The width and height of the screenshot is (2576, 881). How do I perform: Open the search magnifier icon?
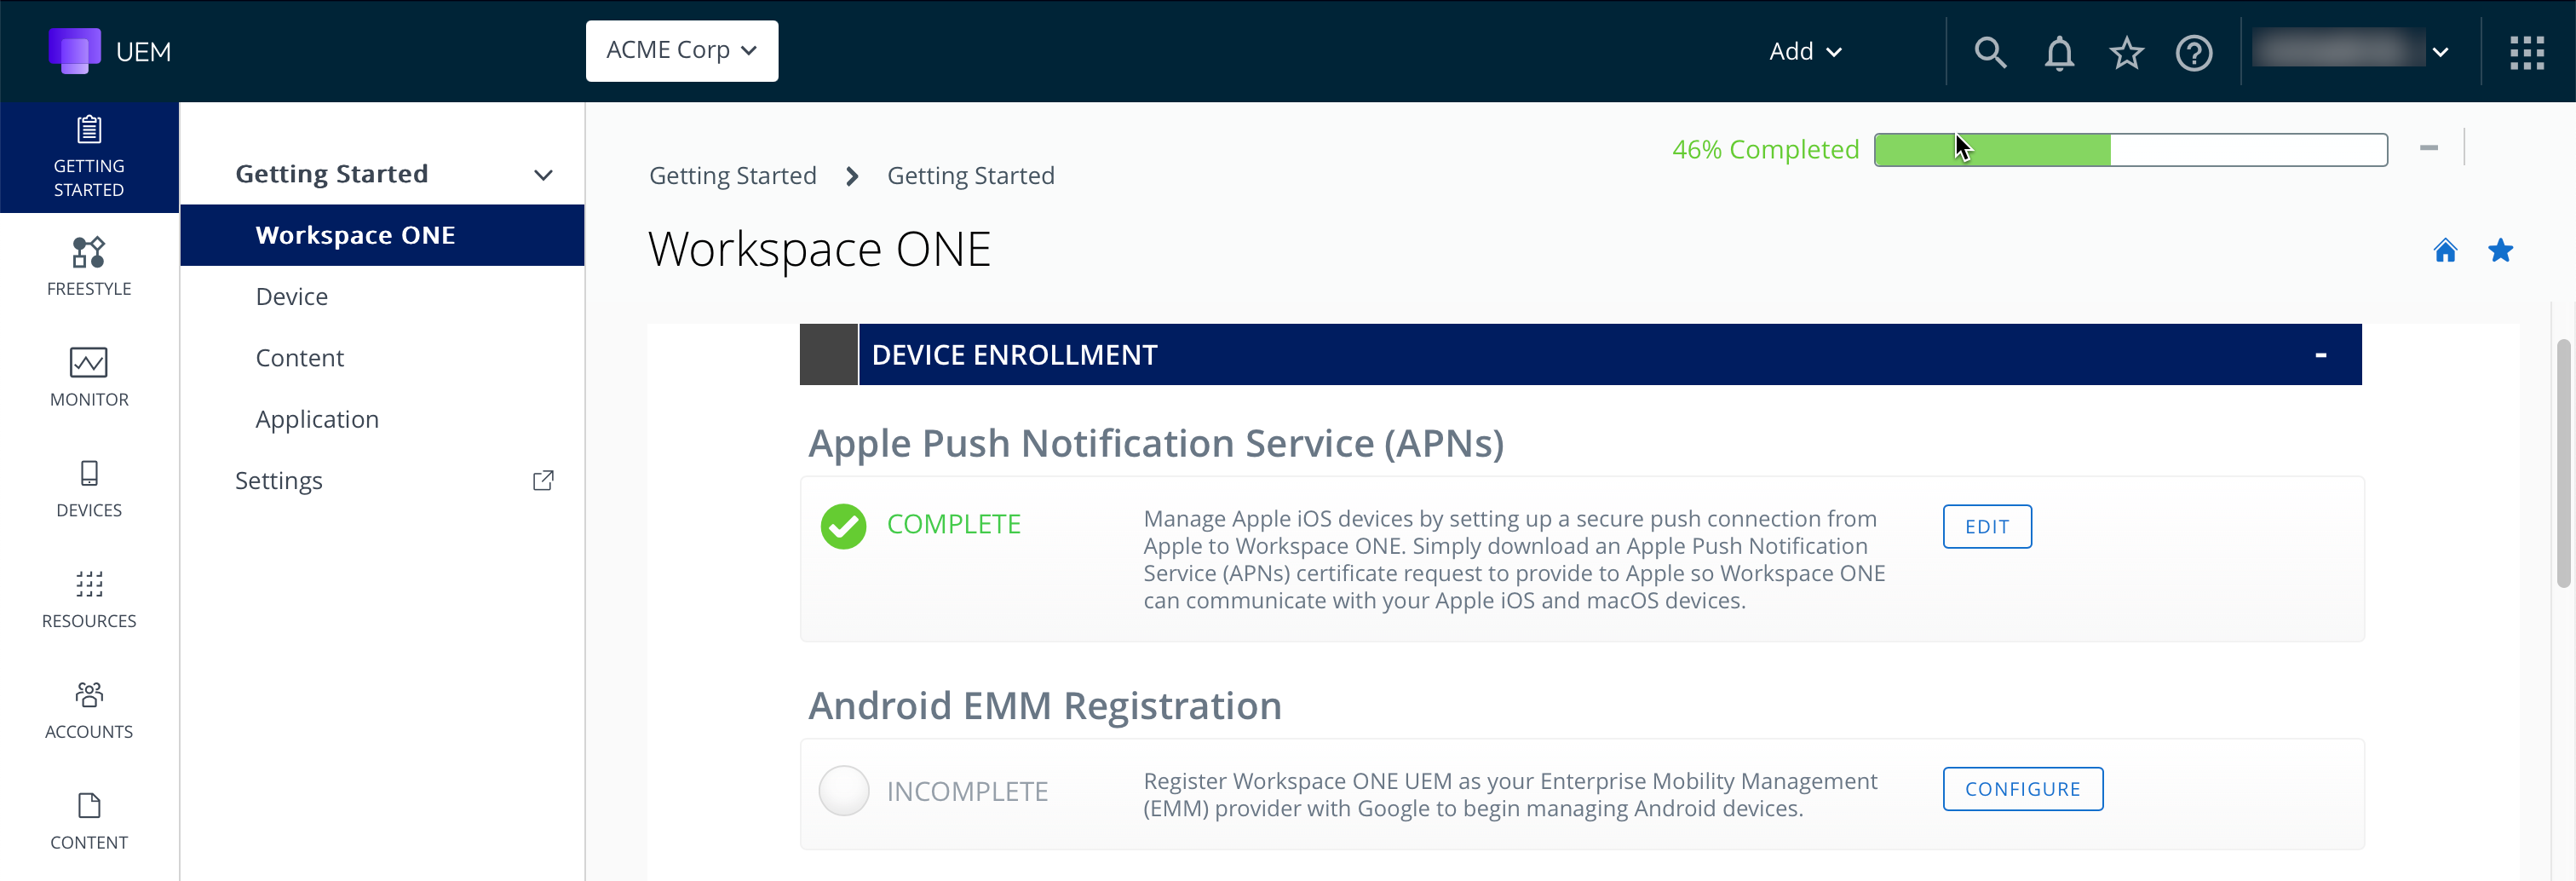point(1990,52)
